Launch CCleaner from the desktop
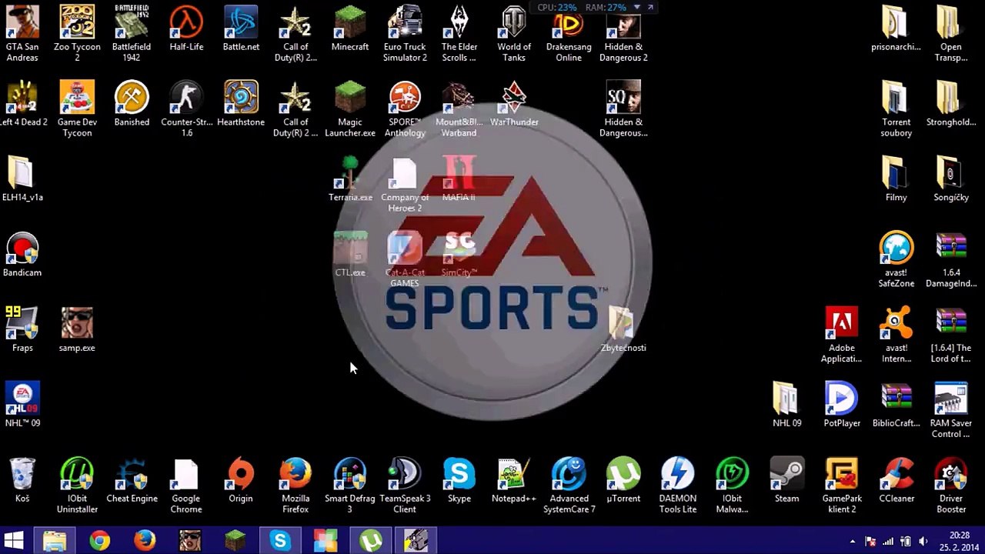 [x=897, y=480]
